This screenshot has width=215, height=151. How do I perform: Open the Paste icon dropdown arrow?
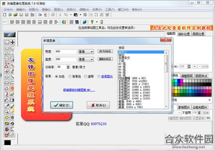(x=81, y=15)
